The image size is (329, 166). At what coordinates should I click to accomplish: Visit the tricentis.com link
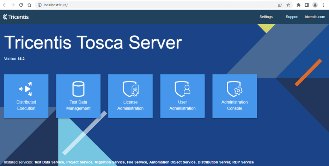315,17
